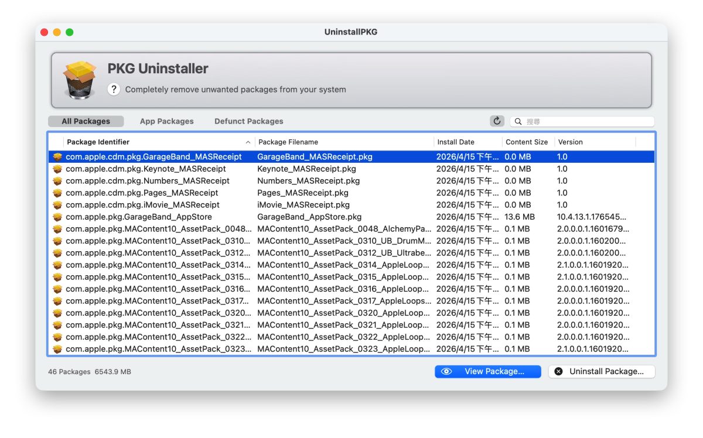This screenshot has height=438, width=703.
Task: Click the package icon for Pages_MASReceipt row
Action: coord(57,193)
